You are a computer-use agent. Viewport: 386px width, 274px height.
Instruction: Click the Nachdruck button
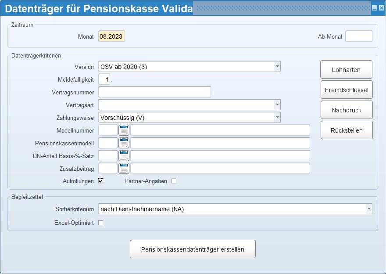[x=347, y=110]
